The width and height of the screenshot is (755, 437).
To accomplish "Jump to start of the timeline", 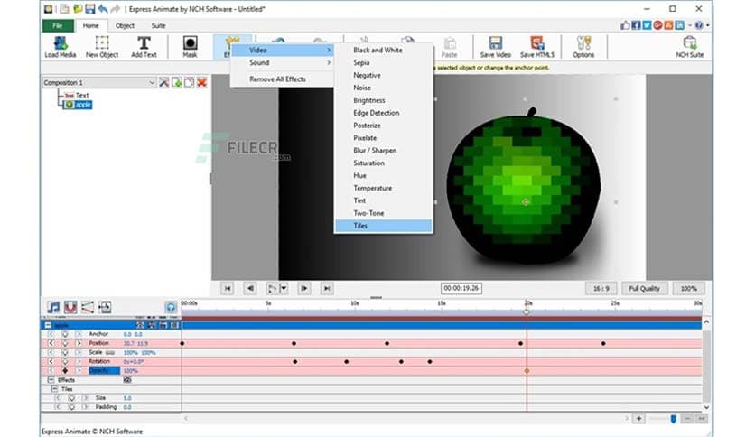I will [228, 288].
